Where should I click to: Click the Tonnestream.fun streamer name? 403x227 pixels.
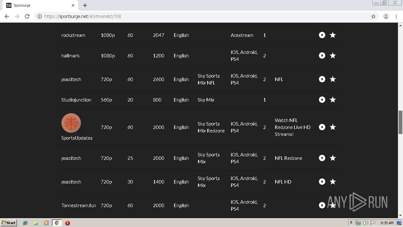pyautogui.click(x=79, y=205)
